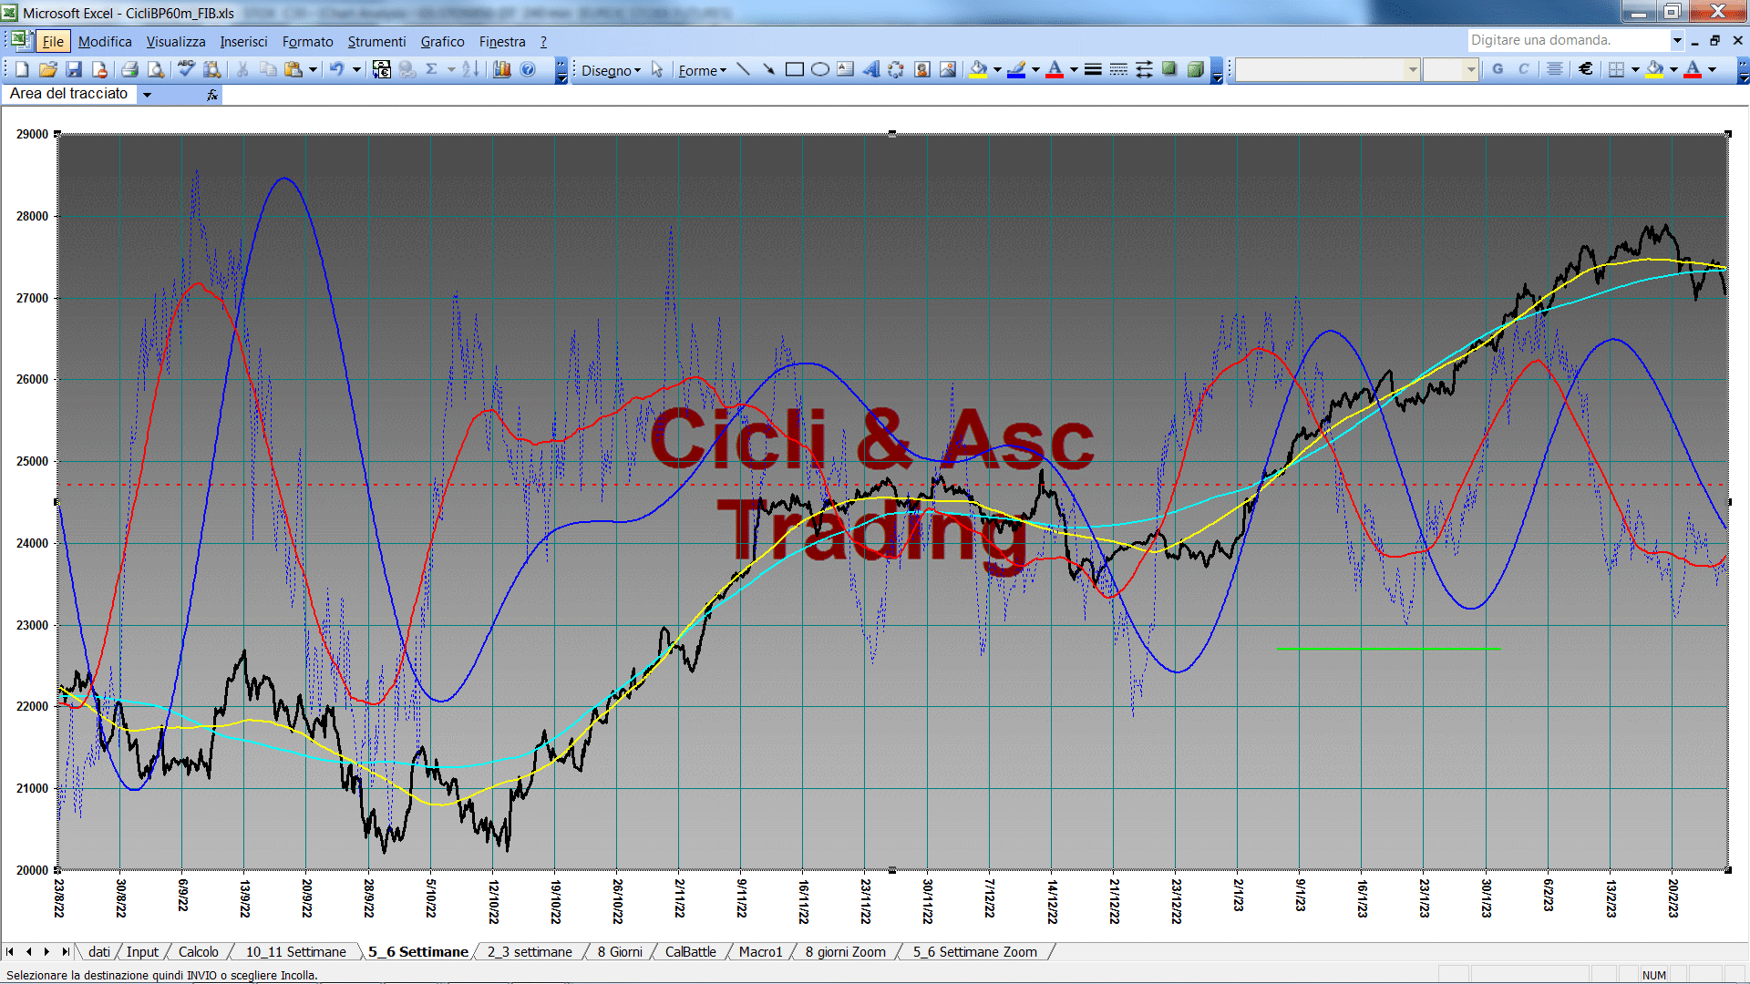Click the yellow drawing Fill Color swatch
This screenshot has height=984, width=1750.
click(x=979, y=69)
